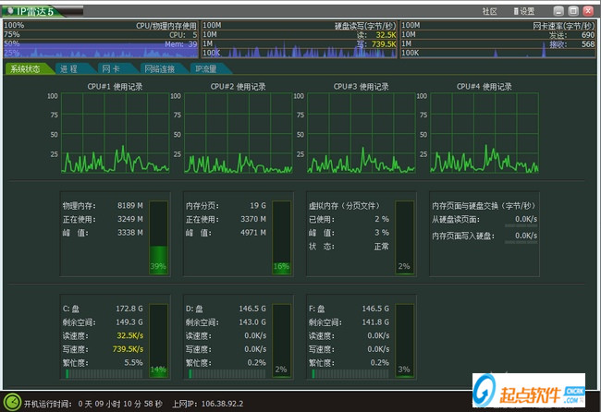
Task: Maximize the IP雷达 window
Action: (x=572, y=10)
